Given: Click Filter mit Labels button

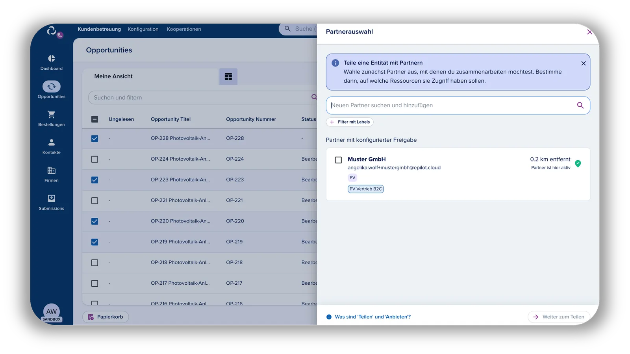Looking at the screenshot, I should tap(350, 122).
